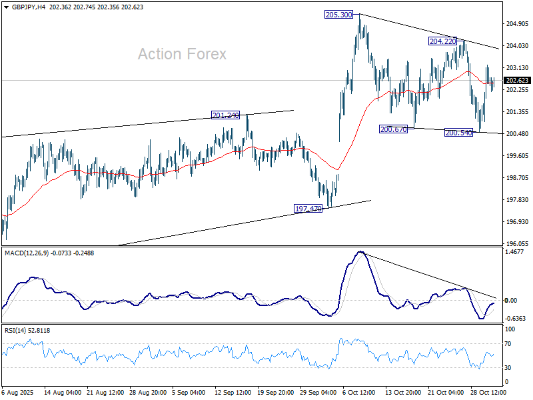Screen dimensions: 533x400
Task: Click the 12 Sep 12:00 time label
Action: click(x=233, y=393)
